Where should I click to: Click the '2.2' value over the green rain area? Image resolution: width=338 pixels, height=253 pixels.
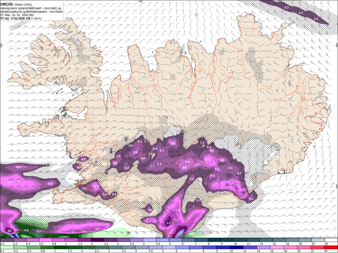pos(48,233)
